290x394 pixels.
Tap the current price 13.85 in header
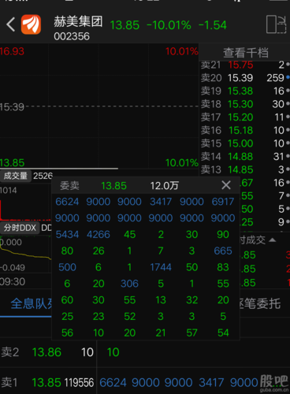point(125,25)
